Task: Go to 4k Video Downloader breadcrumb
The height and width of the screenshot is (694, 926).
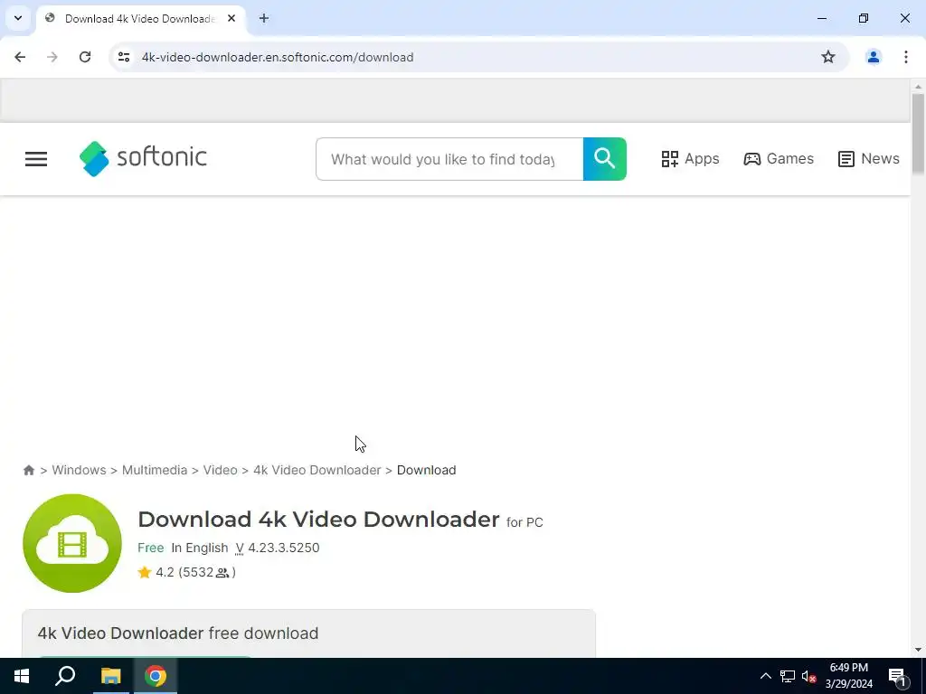Action: tap(317, 470)
